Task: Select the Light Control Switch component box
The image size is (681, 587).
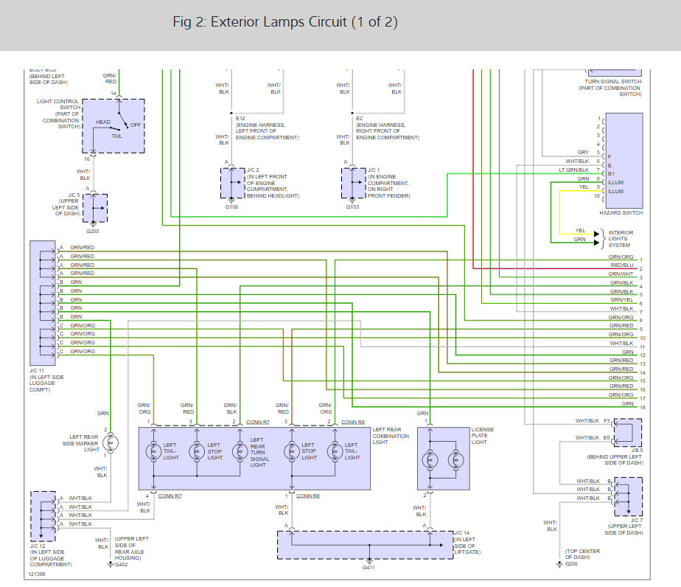Action: coord(113,126)
